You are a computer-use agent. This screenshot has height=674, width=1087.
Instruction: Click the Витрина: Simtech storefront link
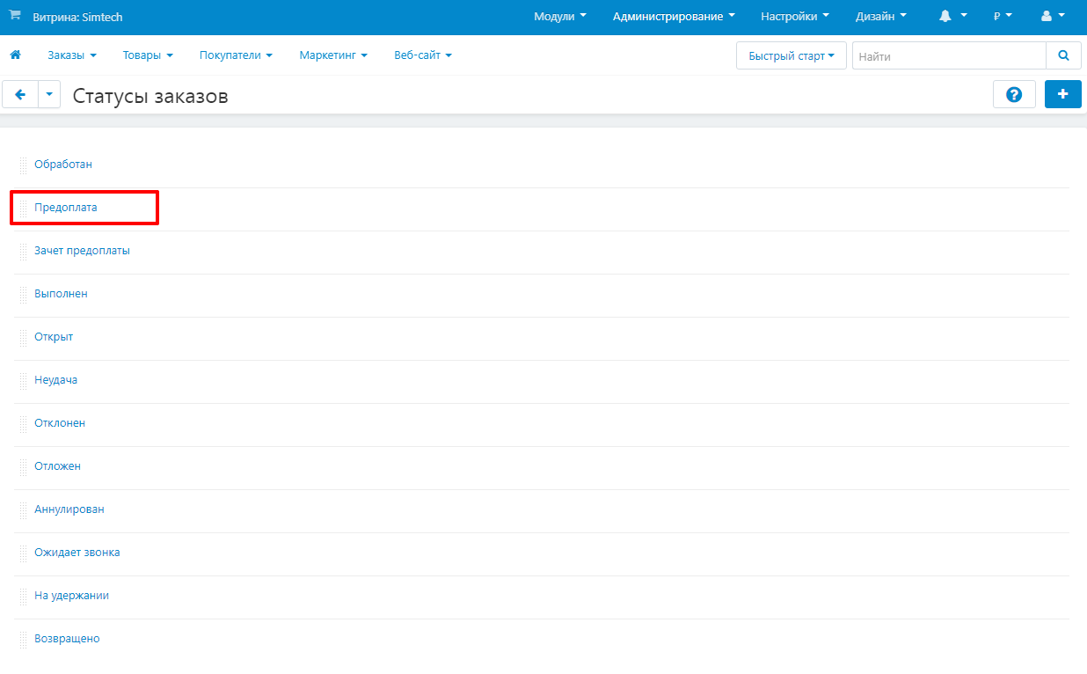pyautogui.click(x=77, y=17)
